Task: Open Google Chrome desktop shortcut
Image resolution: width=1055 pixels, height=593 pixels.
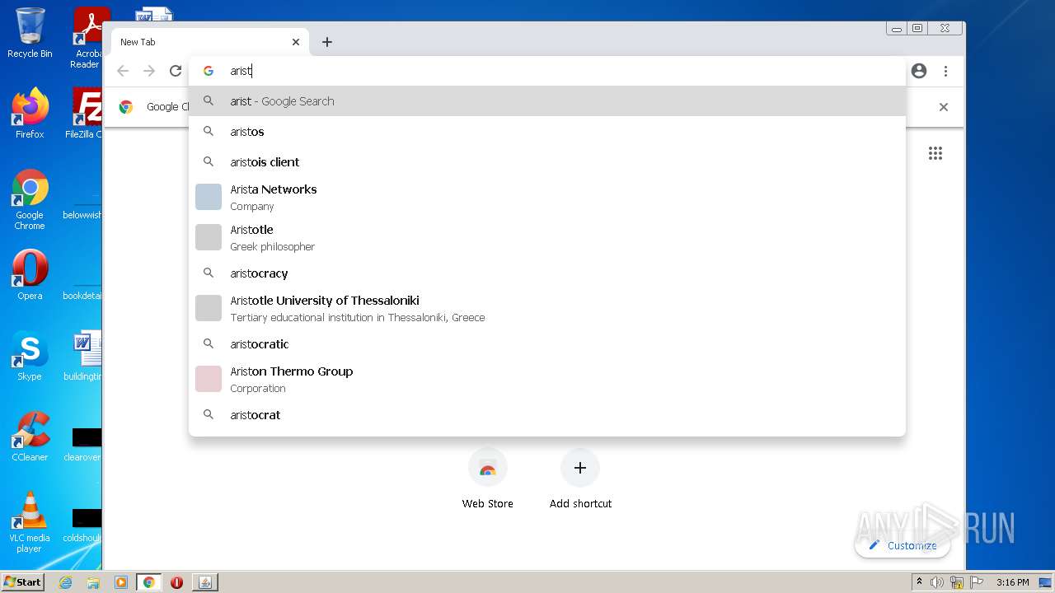Action: (x=30, y=200)
